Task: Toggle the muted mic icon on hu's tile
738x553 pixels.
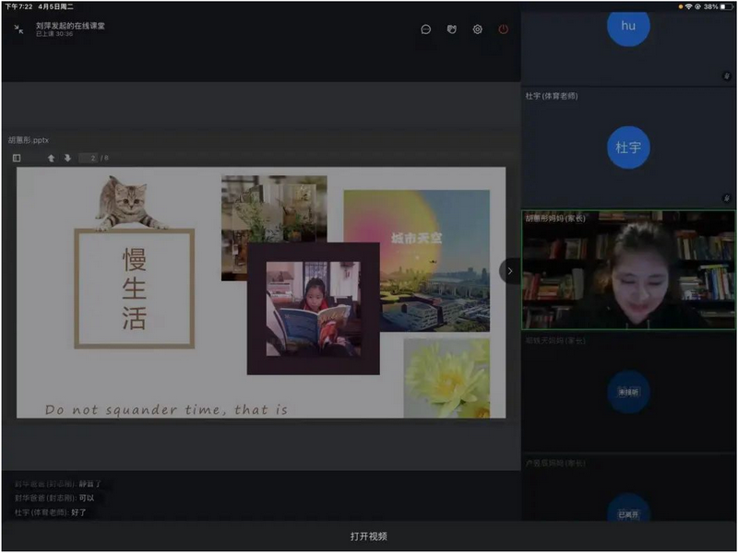Action: [x=727, y=76]
